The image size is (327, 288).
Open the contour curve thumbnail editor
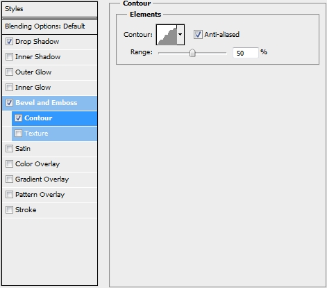(167, 35)
